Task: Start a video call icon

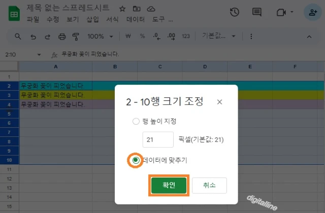Action: (281, 12)
